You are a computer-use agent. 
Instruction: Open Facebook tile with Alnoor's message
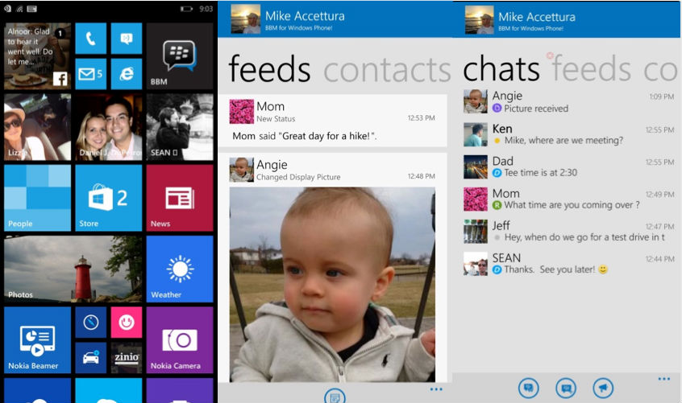37,56
